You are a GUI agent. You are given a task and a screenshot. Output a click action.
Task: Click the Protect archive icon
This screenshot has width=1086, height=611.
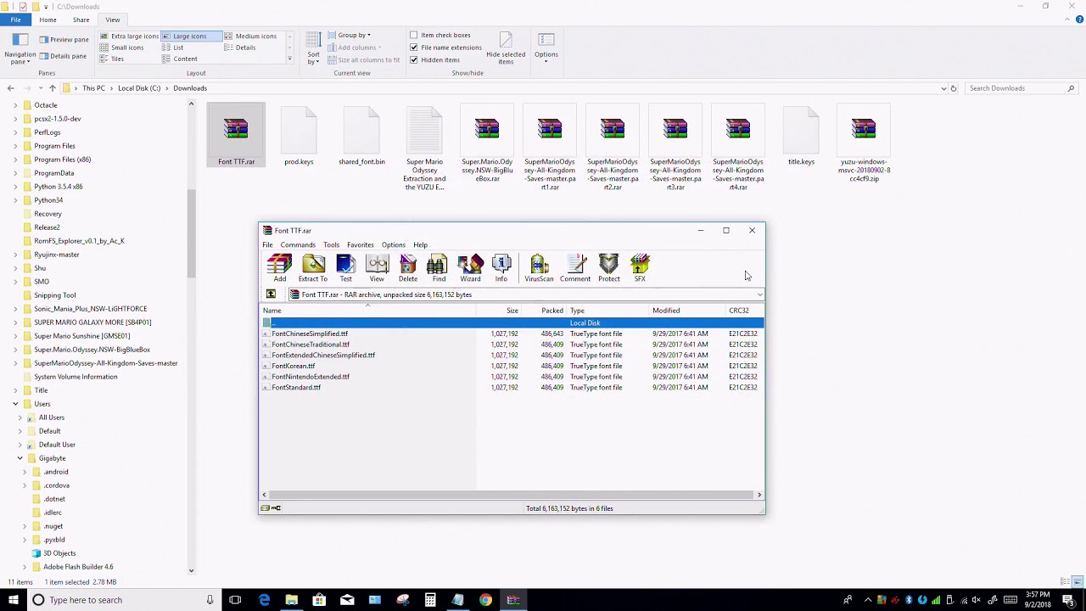(608, 268)
